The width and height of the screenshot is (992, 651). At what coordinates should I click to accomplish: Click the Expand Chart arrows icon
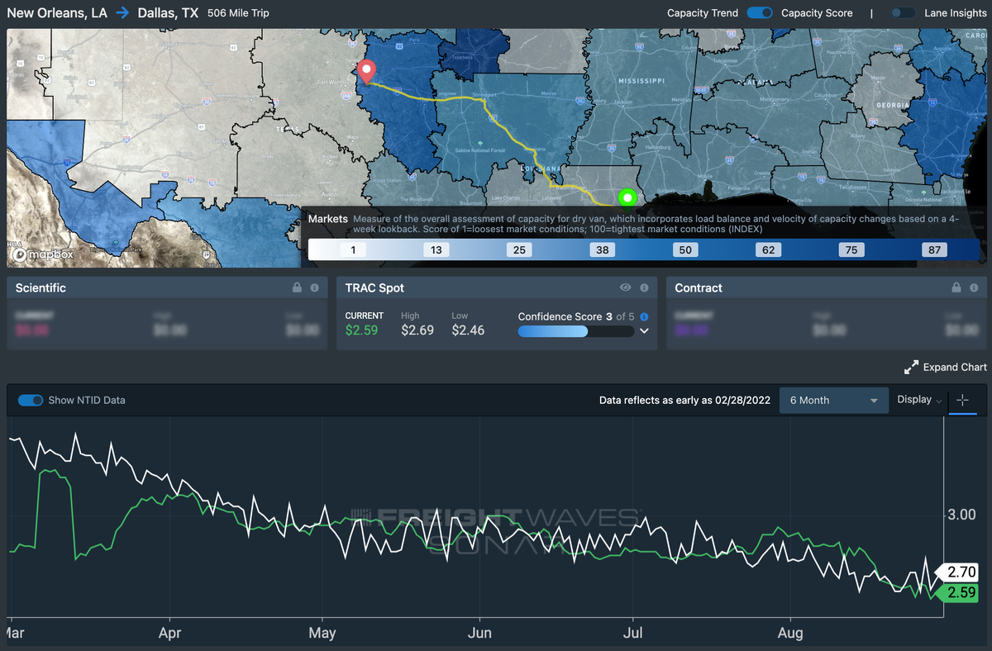click(x=911, y=367)
